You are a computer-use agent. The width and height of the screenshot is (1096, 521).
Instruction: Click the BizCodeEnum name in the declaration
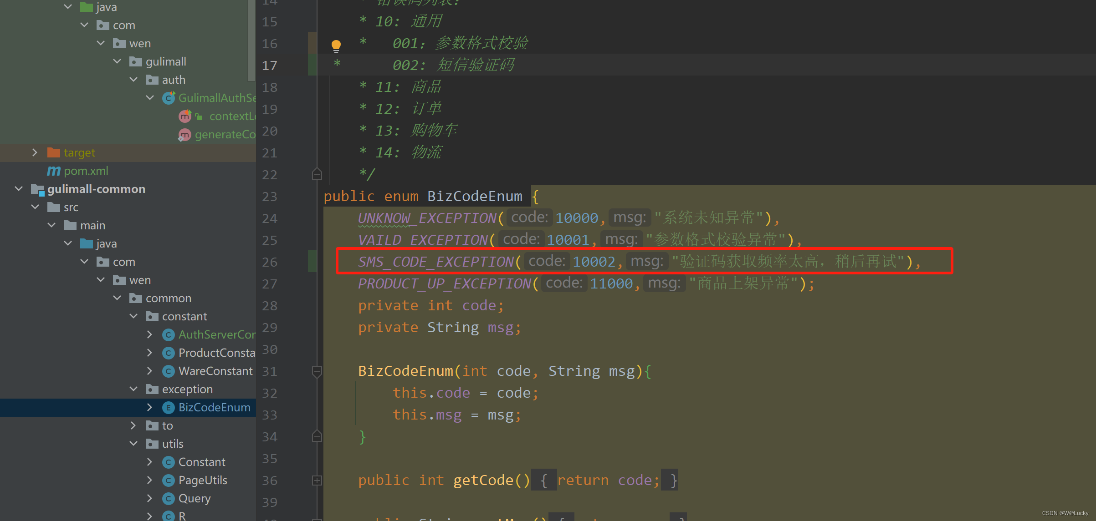point(475,197)
